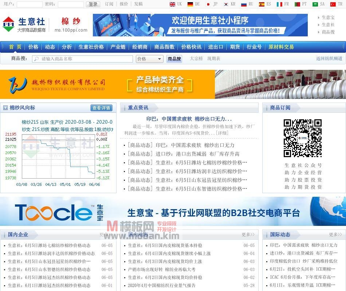Open the 期货 nav menu item
Viewport: 346px width, 291px height.
point(235,47)
